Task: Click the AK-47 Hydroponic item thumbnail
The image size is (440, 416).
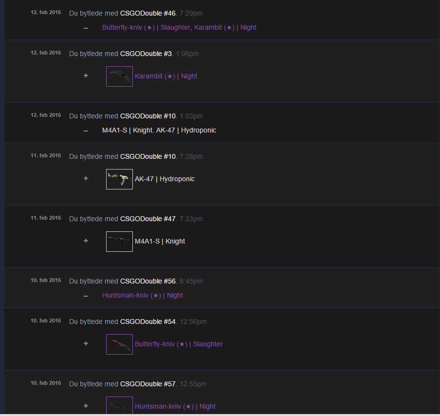Action: pos(119,179)
